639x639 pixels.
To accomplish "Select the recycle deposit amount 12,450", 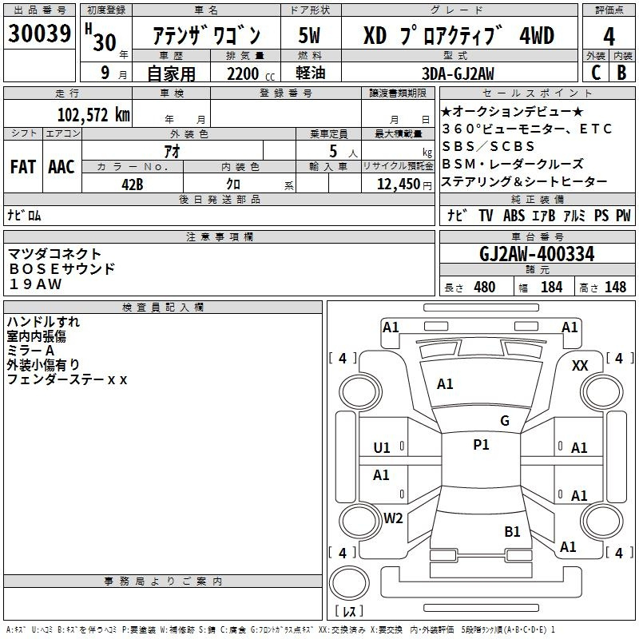I will click(401, 185).
